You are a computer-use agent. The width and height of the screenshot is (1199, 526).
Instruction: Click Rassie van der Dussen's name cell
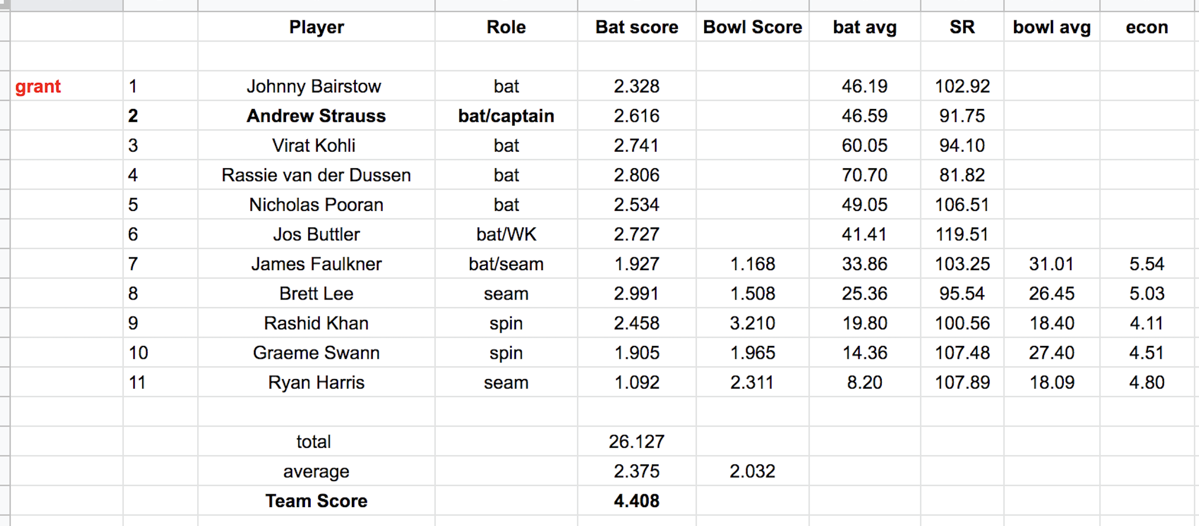click(x=316, y=175)
